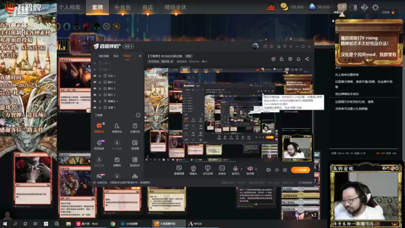Open the mastery lotus icon in MTG Arena
Viewport: 405px width, 228px height.
click(271, 7)
